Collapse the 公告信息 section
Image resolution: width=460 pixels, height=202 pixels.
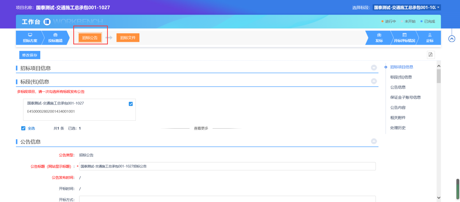(374, 141)
